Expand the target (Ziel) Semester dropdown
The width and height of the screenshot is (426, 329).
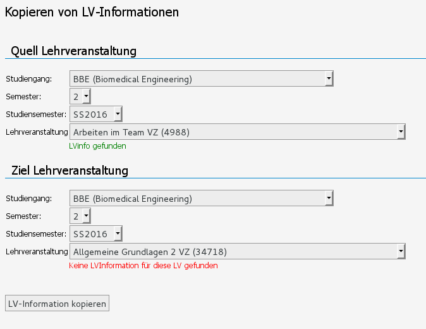(80, 216)
